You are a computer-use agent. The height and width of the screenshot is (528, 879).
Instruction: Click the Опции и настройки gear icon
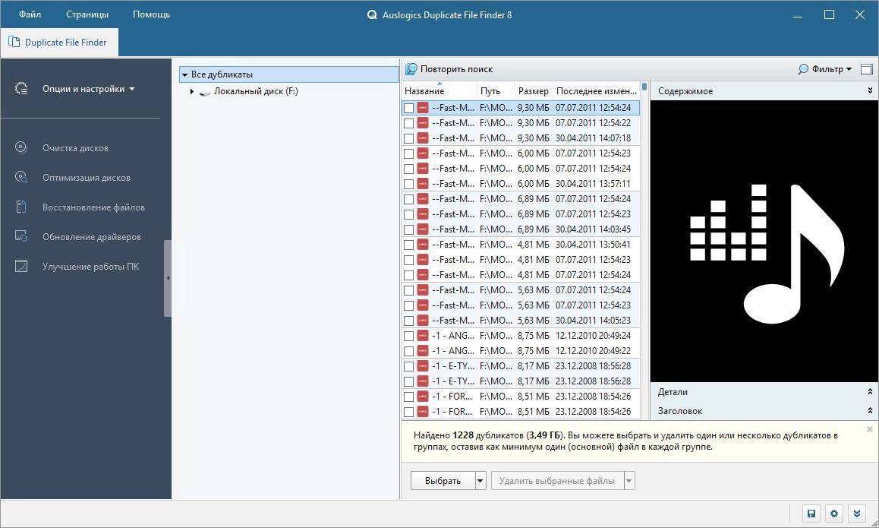(x=21, y=89)
